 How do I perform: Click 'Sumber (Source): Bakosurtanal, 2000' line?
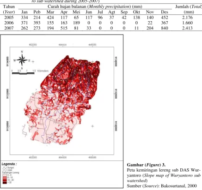click(x=162, y=186)
